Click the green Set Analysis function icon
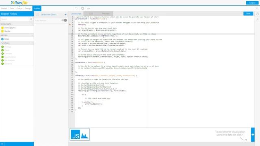This screenshot has height=146, width=260. (2, 60)
